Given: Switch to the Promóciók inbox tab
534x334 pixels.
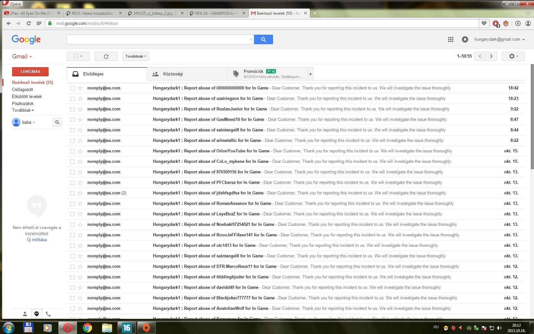Looking at the screenshot, I should (268, 74).
